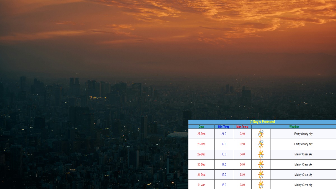336x189 pixels.
Task: Click the Max Temp column header
Action: [242, 127]
